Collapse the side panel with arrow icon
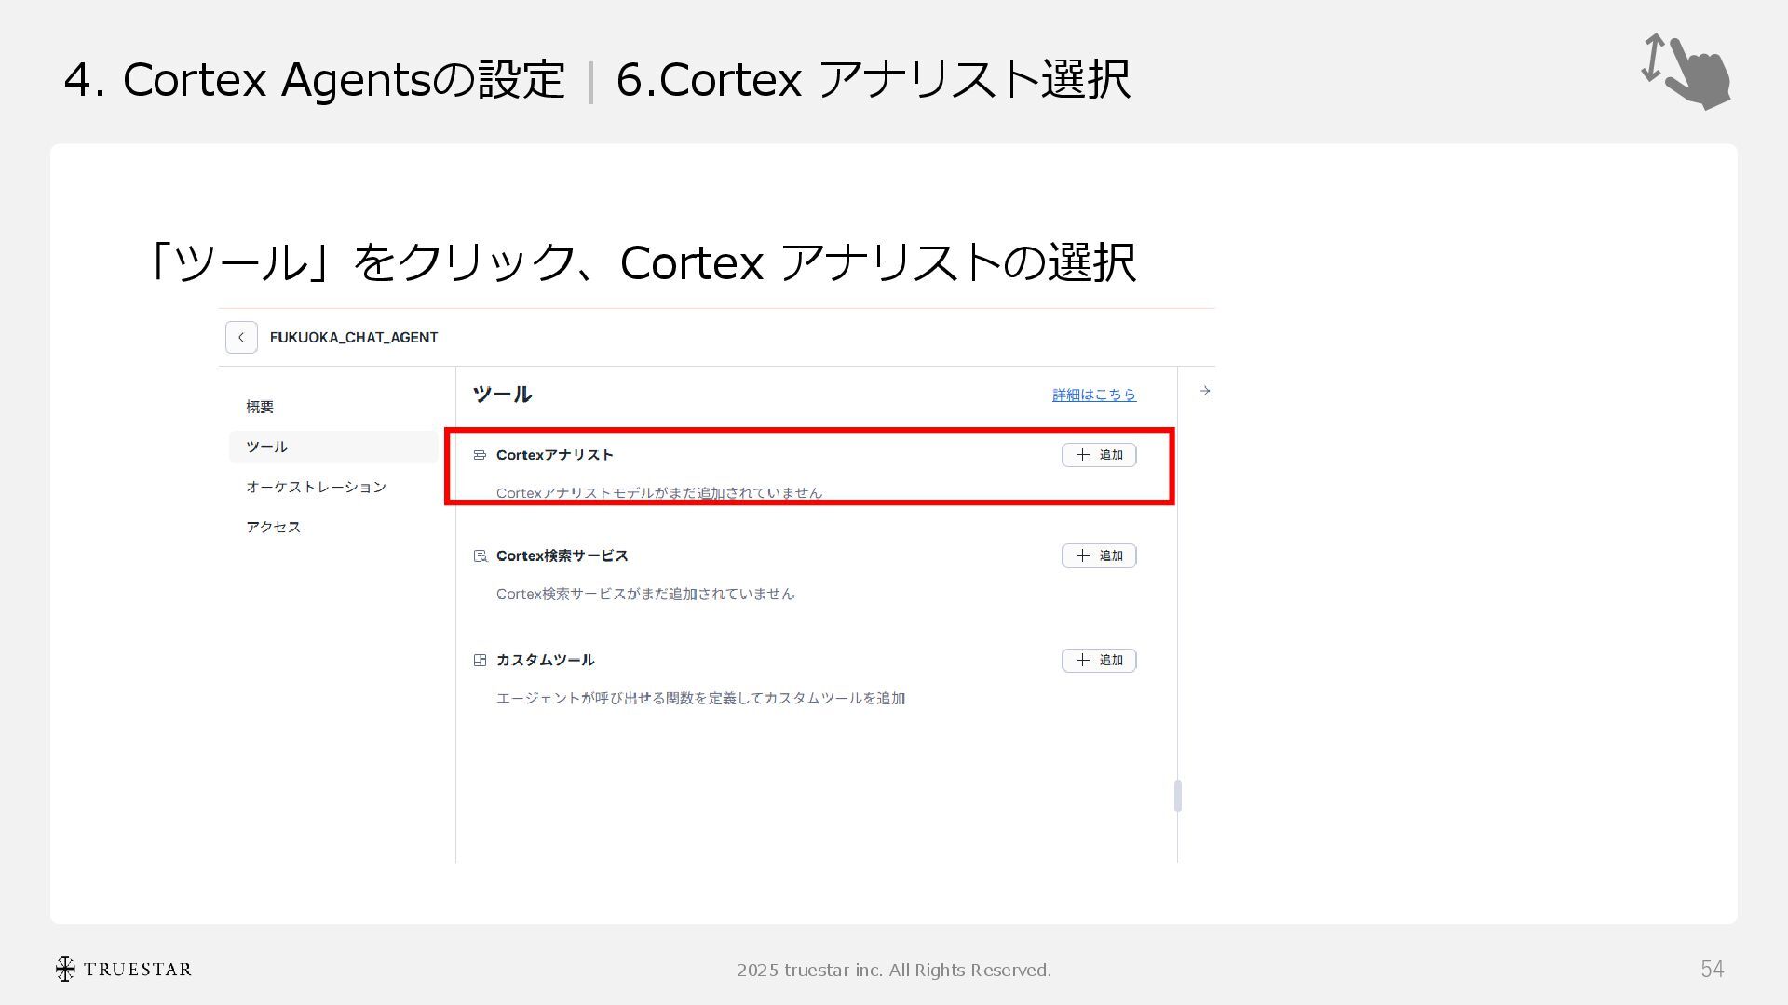The height and width of the screenshot is (1005, 1788). (1206, 391)
